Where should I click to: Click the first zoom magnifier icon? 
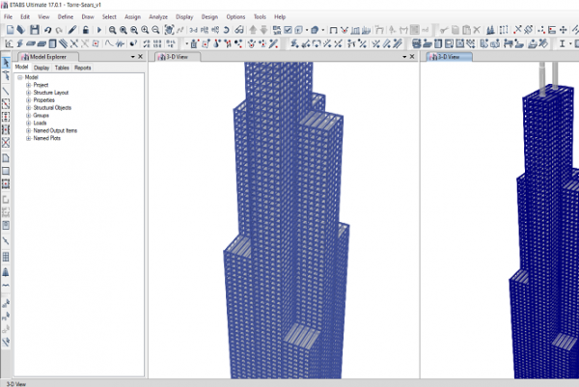point(113,30)
